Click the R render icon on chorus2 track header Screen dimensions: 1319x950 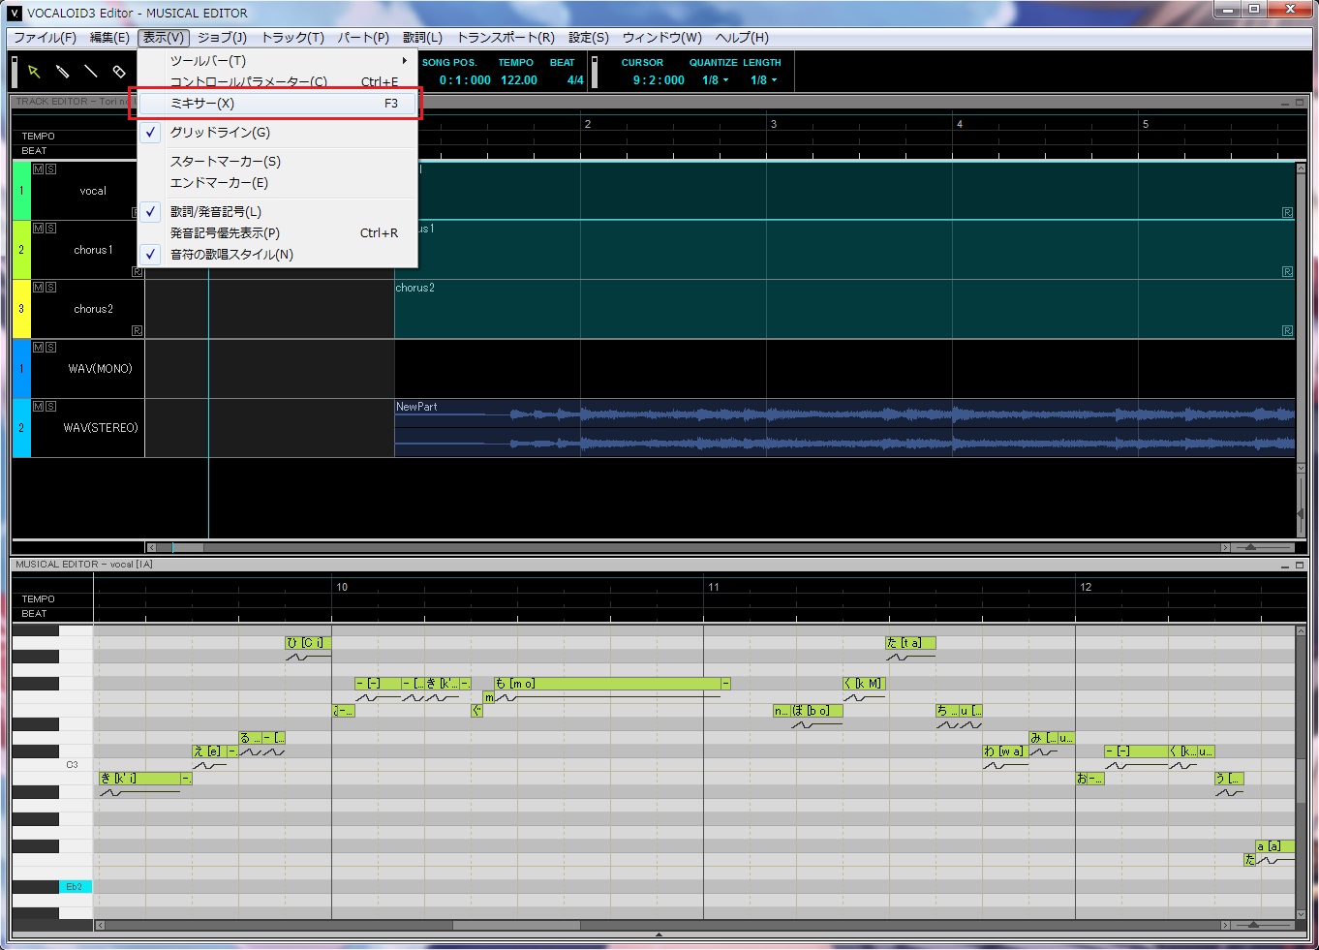137,331
